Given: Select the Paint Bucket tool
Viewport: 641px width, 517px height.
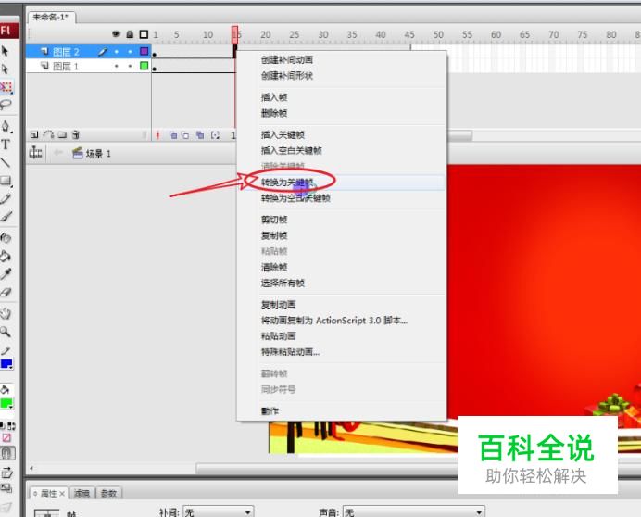Looking at the screenshot, I should tap(6, 256).
